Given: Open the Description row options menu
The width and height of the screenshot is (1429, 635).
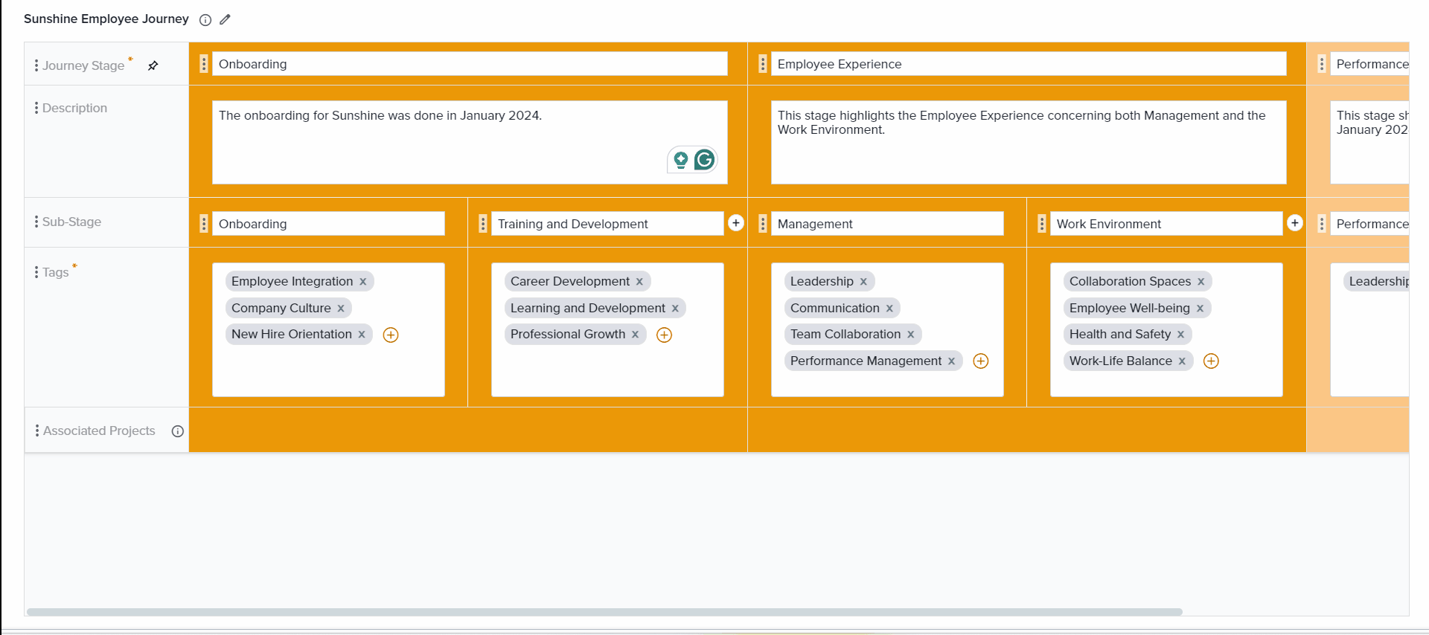Looking at the screenshot, I should tap(36, 108).
